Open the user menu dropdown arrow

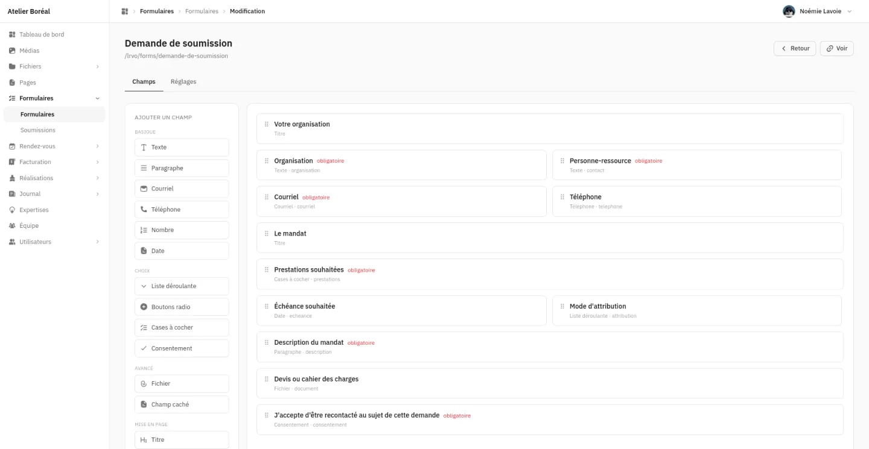850,11
